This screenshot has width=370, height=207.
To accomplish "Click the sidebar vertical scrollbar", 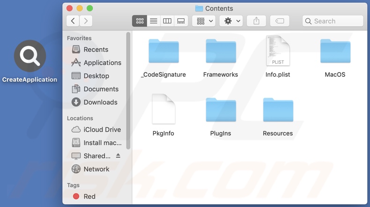I will (x=128, y=91).
